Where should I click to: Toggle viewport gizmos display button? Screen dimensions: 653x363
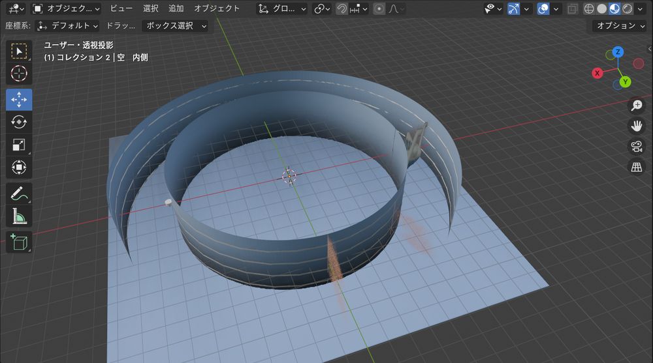[x=513, y=8]
